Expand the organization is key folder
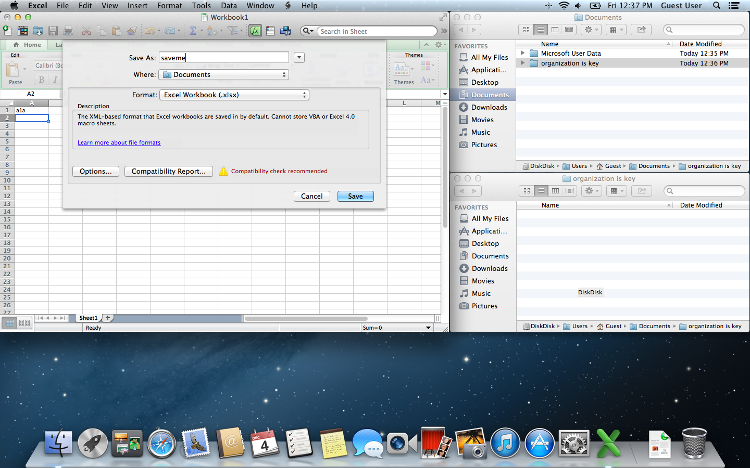Screen dimensions: 750x468 click(522, 63)
